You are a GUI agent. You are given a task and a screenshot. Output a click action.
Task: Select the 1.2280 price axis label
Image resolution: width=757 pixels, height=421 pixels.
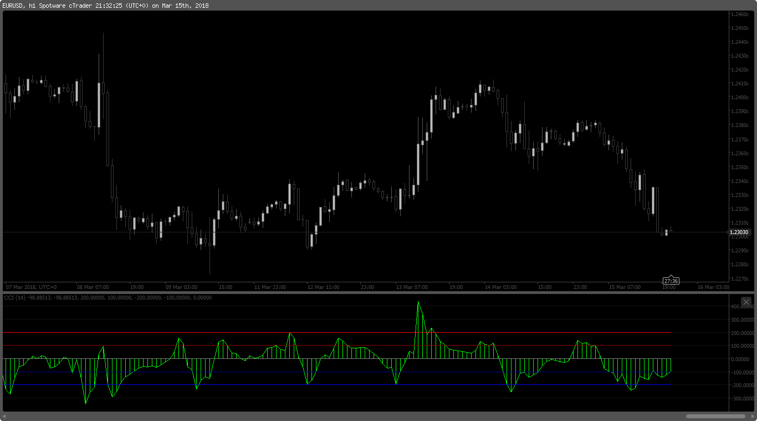(740, 265)
